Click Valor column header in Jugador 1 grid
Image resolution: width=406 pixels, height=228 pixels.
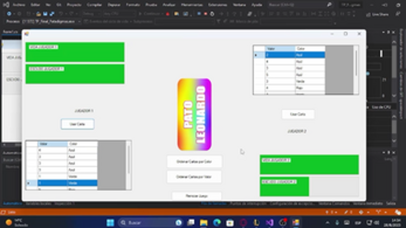point(53,144)
